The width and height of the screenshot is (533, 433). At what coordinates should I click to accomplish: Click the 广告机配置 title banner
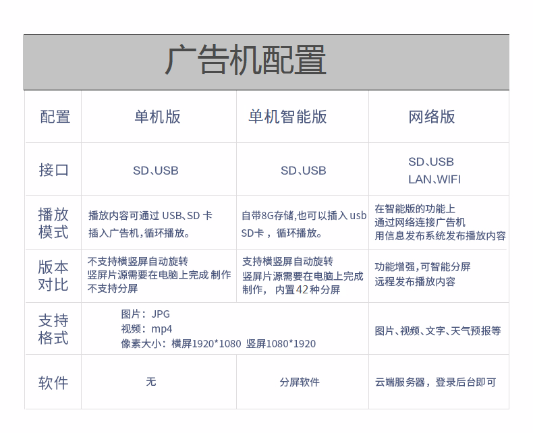[246, 61]
